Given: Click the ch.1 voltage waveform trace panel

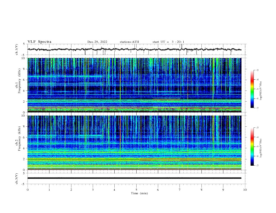Looking at the screenshot, I should pos(137,49).
